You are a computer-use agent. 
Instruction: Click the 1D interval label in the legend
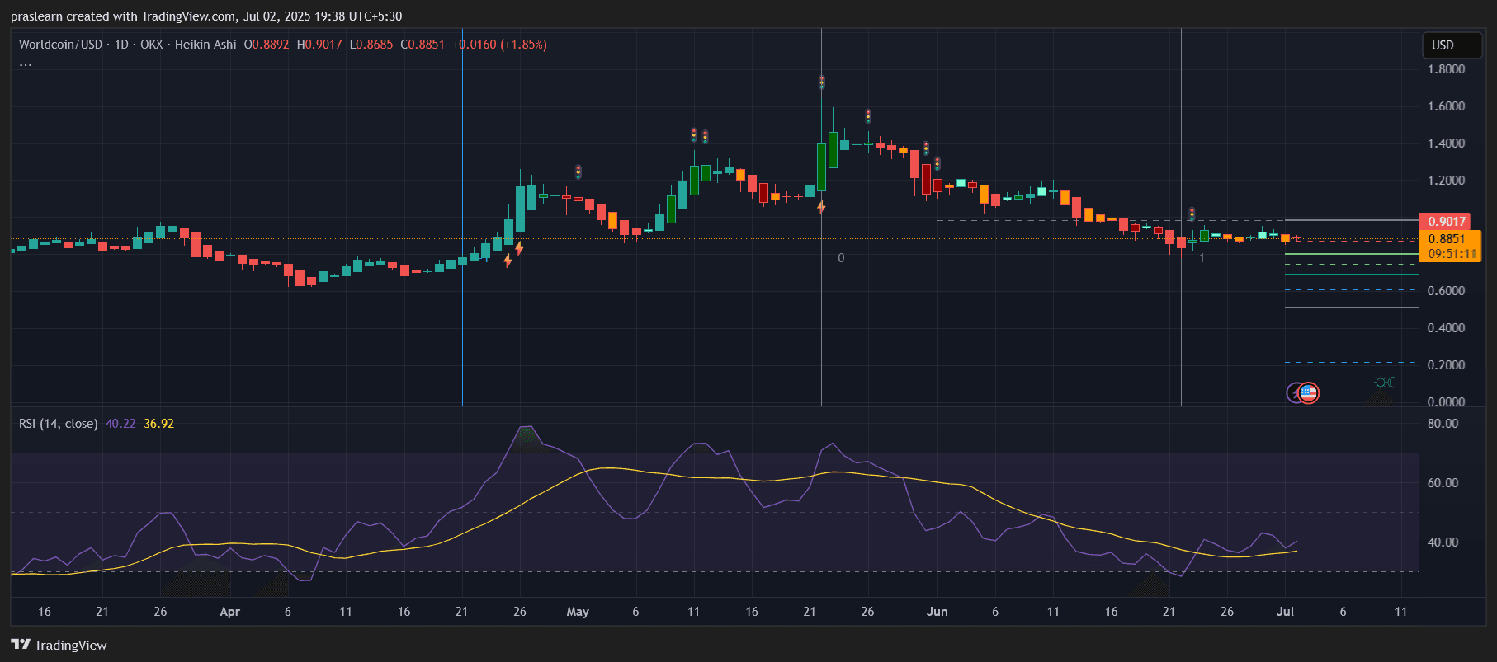[121, 45]
